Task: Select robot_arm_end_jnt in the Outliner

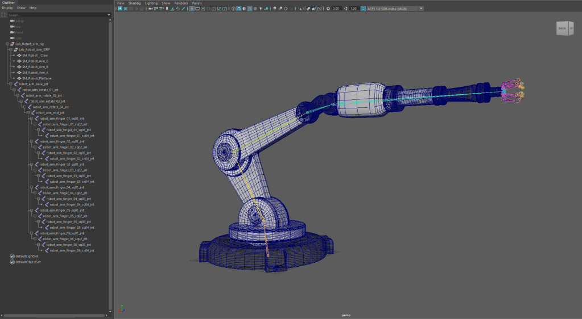Action: pyautogui.click(x=50, y=112)
